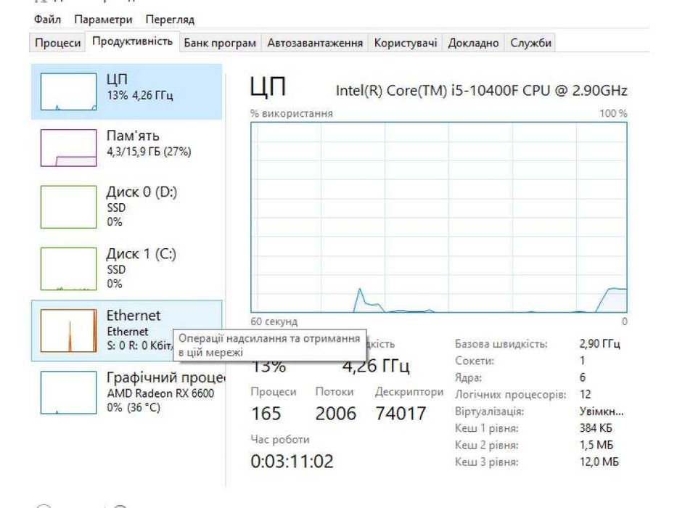
Task: Go to the Користувачі tab
Action: point(406,43)
